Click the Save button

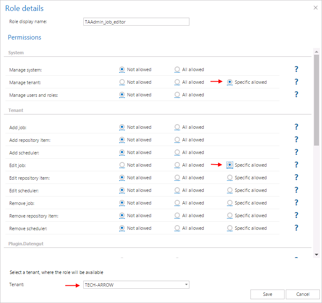267,294
